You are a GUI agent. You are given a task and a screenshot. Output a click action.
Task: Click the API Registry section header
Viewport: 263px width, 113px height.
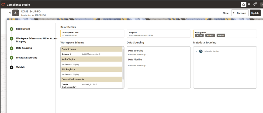click(x=91, y=69)
